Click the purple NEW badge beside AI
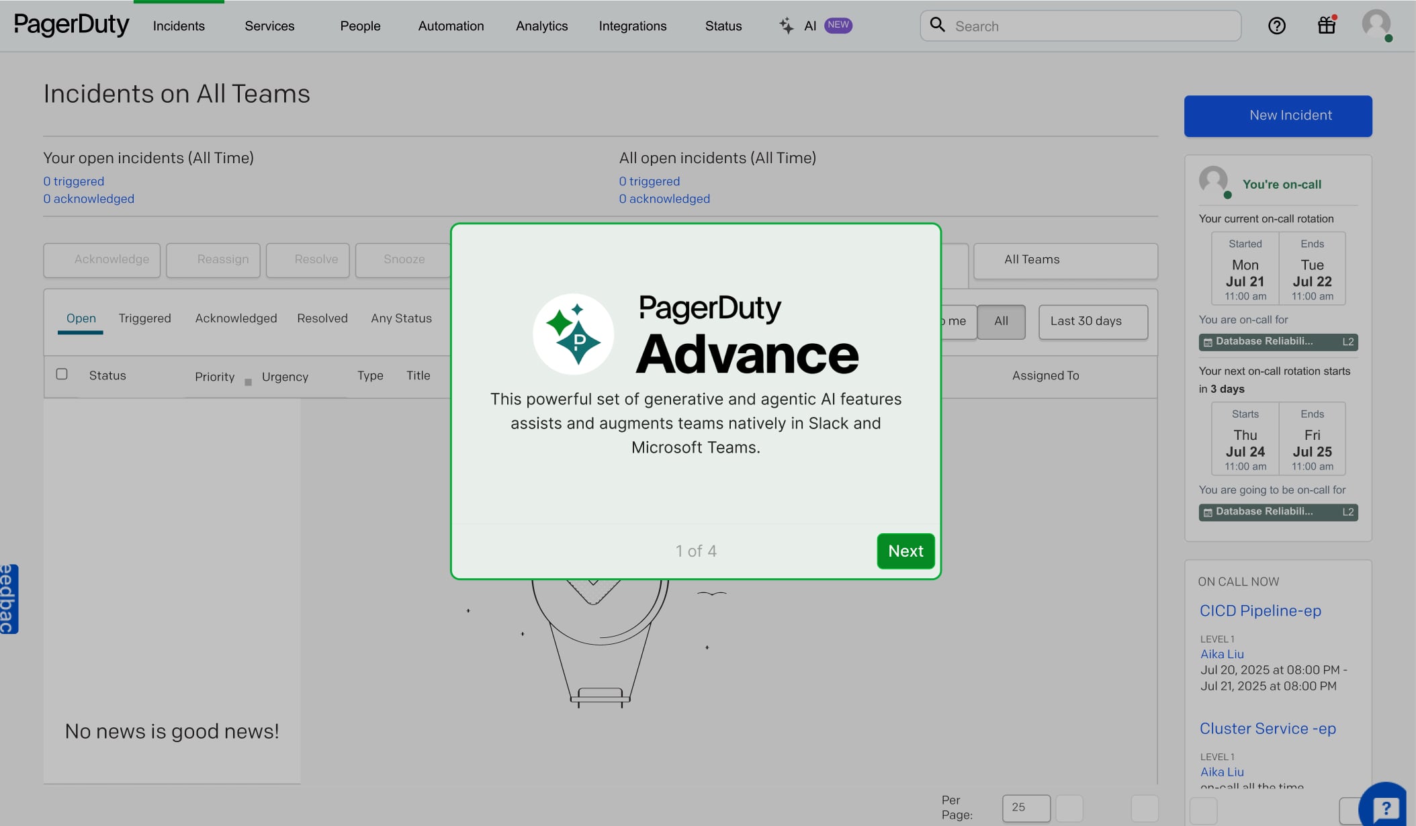This screenshot has width=1416, height=826. [838, 25]
